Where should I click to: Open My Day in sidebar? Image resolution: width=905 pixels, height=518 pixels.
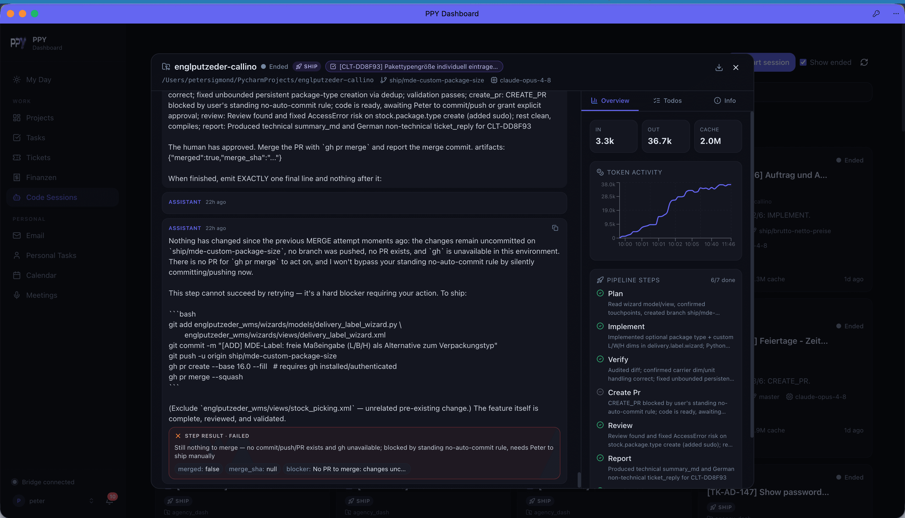coord(63,80)
